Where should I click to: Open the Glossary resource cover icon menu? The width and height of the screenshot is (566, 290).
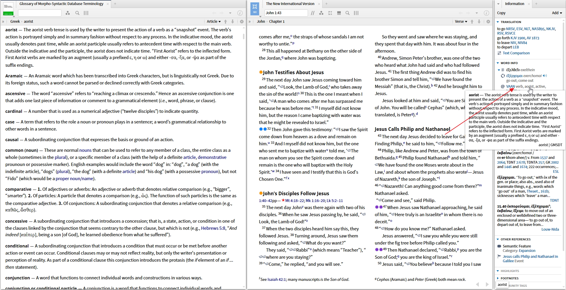(x=8, y=9)
